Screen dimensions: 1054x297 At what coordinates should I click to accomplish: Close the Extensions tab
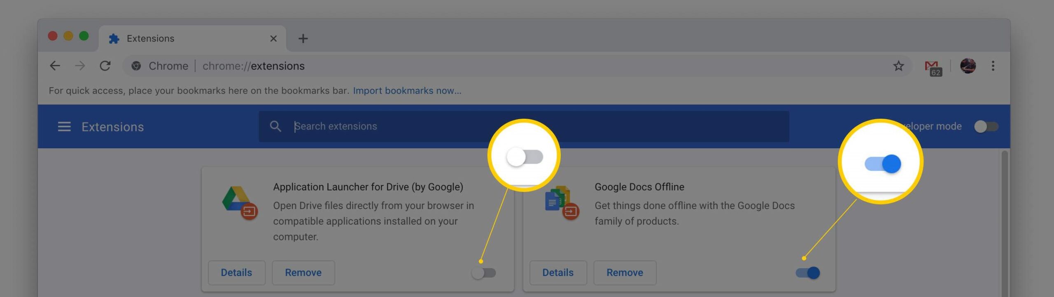[x=273, y=39]
